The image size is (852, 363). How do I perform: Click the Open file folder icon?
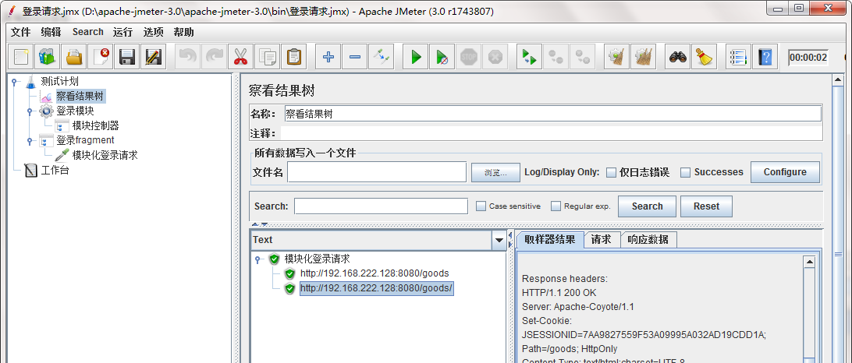[x=74, y=56]
